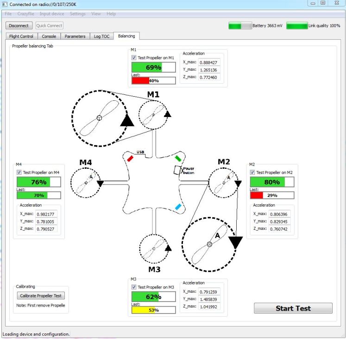Click the enlarged M1 propeller diagram
Screen dimensions: 346x339
coord(99,118)
